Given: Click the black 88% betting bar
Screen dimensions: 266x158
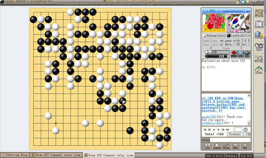Looking at the screenshot, I should tap(217, 56).
